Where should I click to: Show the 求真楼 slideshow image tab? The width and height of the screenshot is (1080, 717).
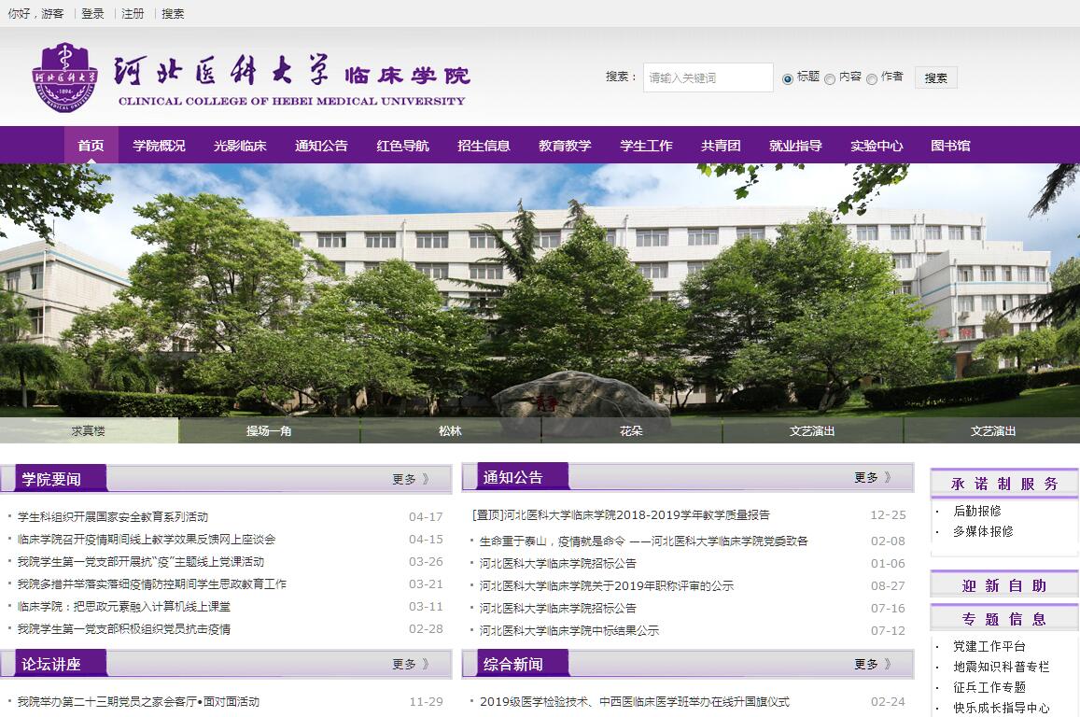click(x=89, y=430)
